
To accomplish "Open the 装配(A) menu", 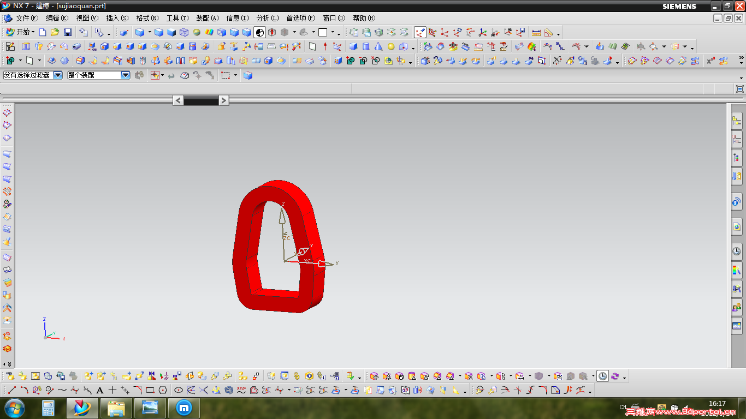I will [208, 18].
